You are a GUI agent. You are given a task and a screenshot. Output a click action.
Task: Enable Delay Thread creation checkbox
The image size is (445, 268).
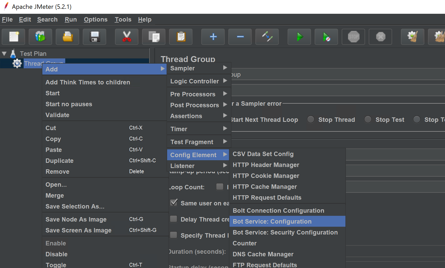pyautogui.click(x=174, y=219)
